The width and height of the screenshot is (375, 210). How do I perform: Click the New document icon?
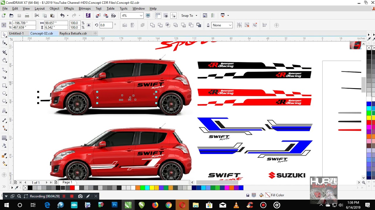pos(4,15)
